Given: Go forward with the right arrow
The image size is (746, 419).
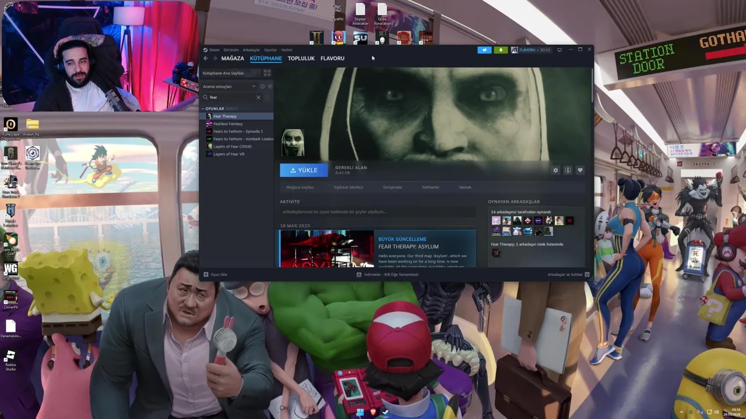Looking at the screenshot, I should pyautogui.click(x=214, y=58).
